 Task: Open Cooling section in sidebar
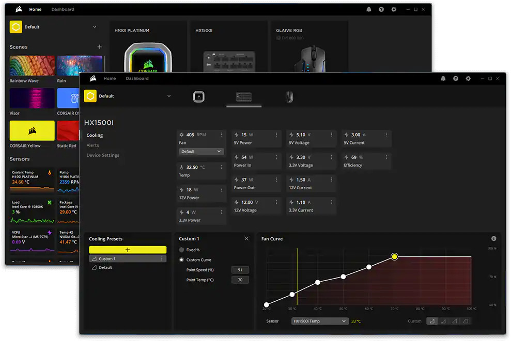pos(95,135)
